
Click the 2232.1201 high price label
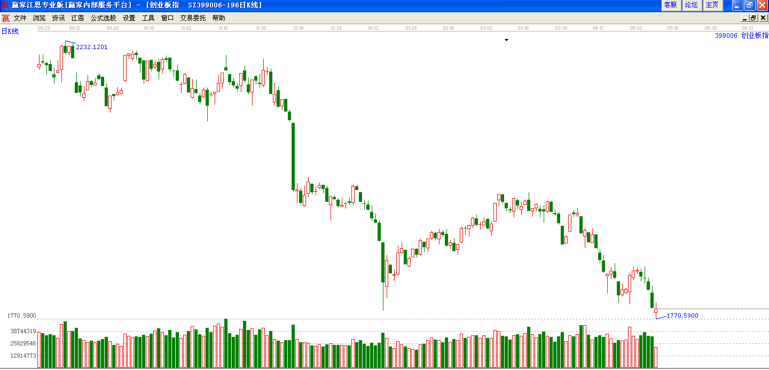point(91,47)
